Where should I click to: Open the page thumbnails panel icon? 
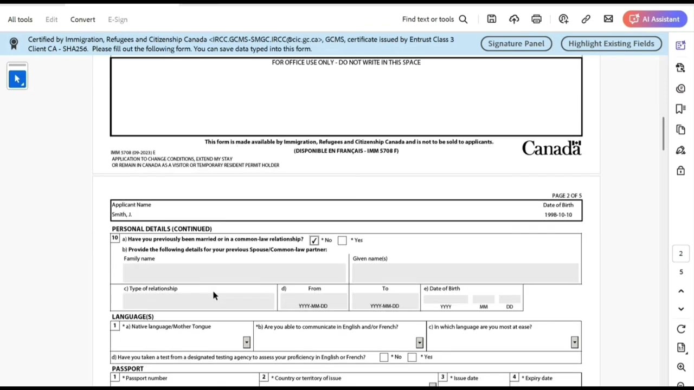pos(681,129)
